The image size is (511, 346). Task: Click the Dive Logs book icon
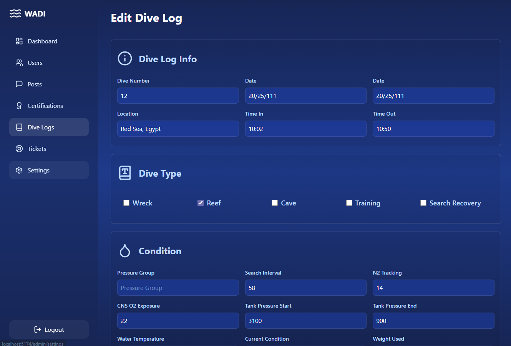click(19, 127)
